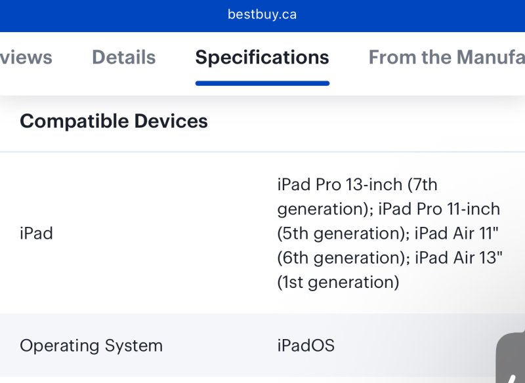Select the Specifications tab
This screenshot has height=383, width=525.
pos(262,57)
